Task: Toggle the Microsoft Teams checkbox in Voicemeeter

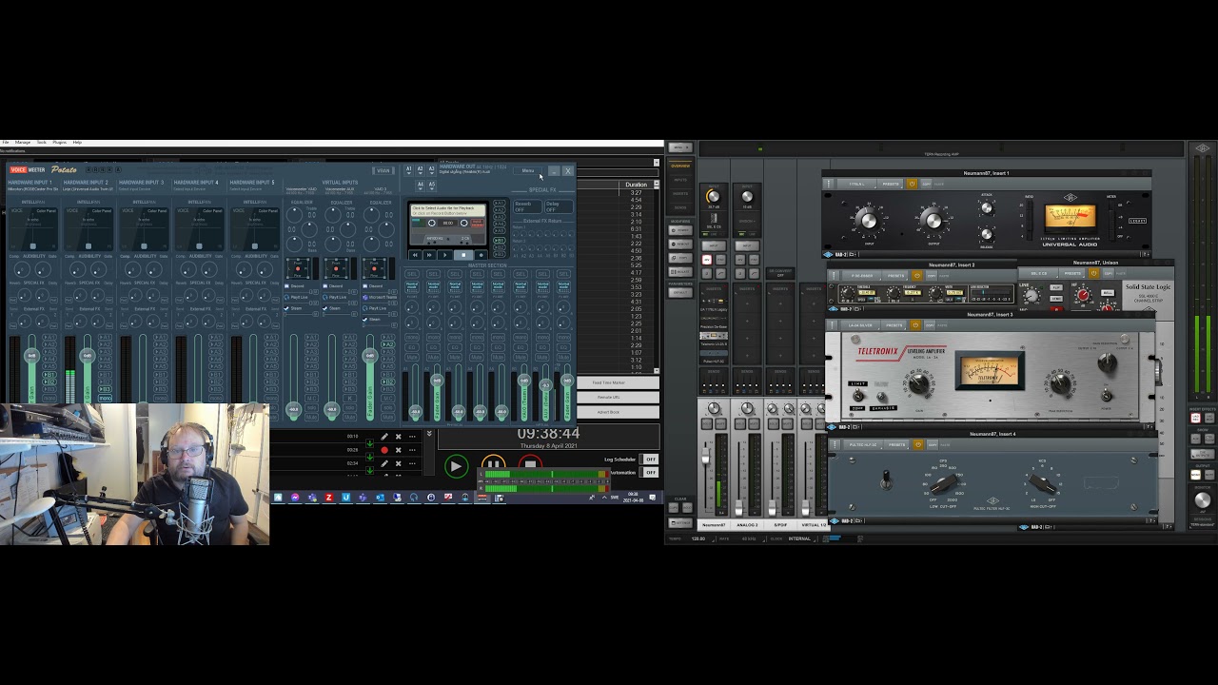Action: (365, 297)
